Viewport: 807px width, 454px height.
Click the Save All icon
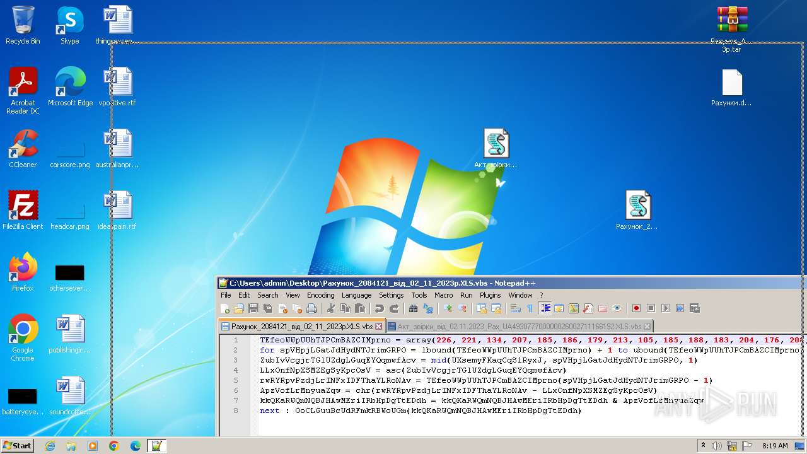[267, 308]
